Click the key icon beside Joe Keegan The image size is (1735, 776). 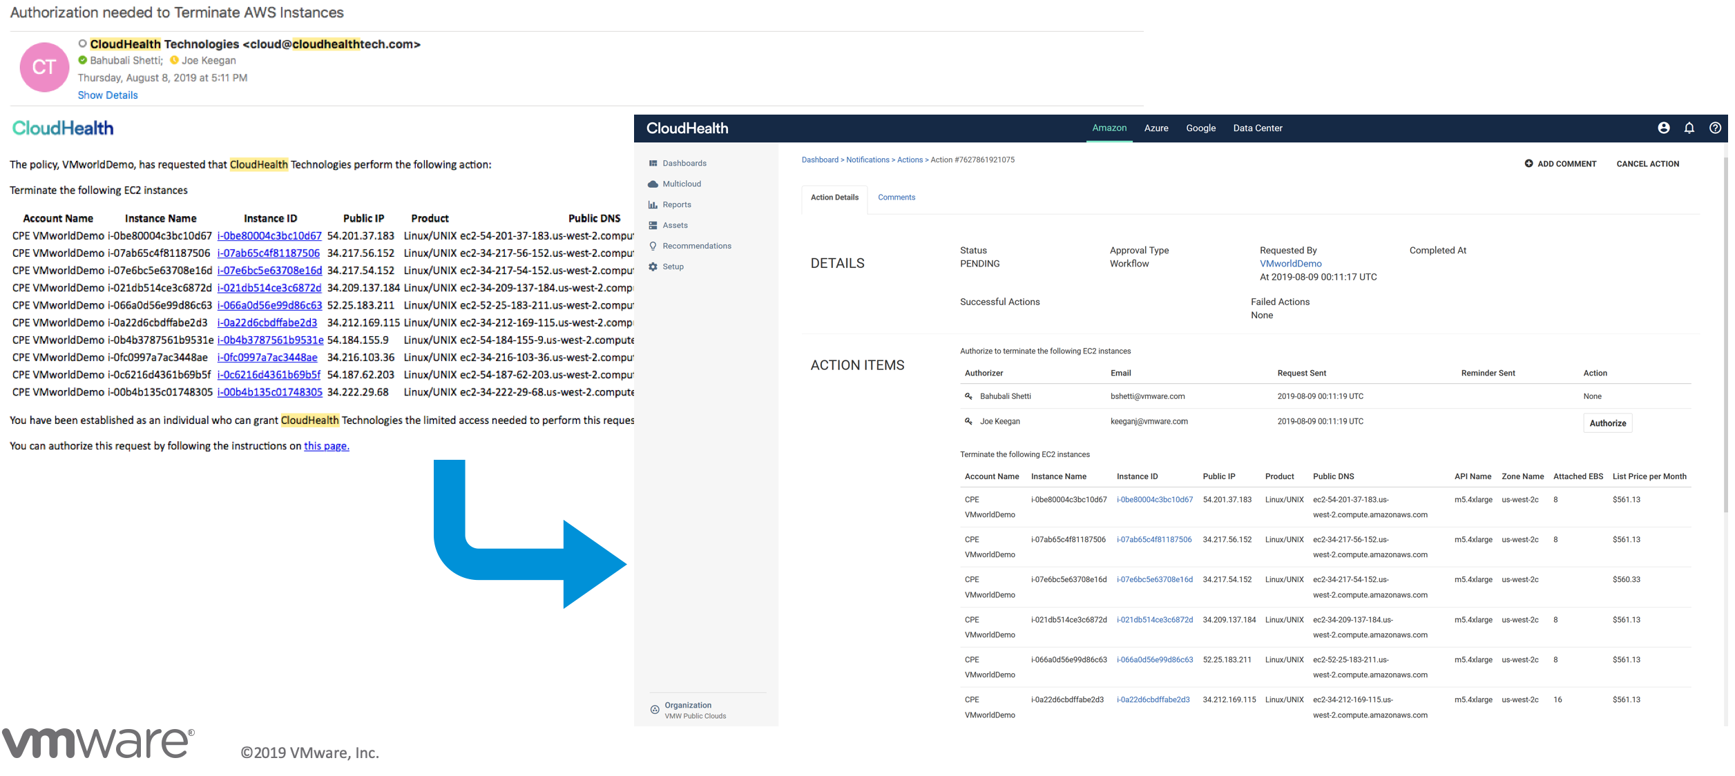pos(968,421)
